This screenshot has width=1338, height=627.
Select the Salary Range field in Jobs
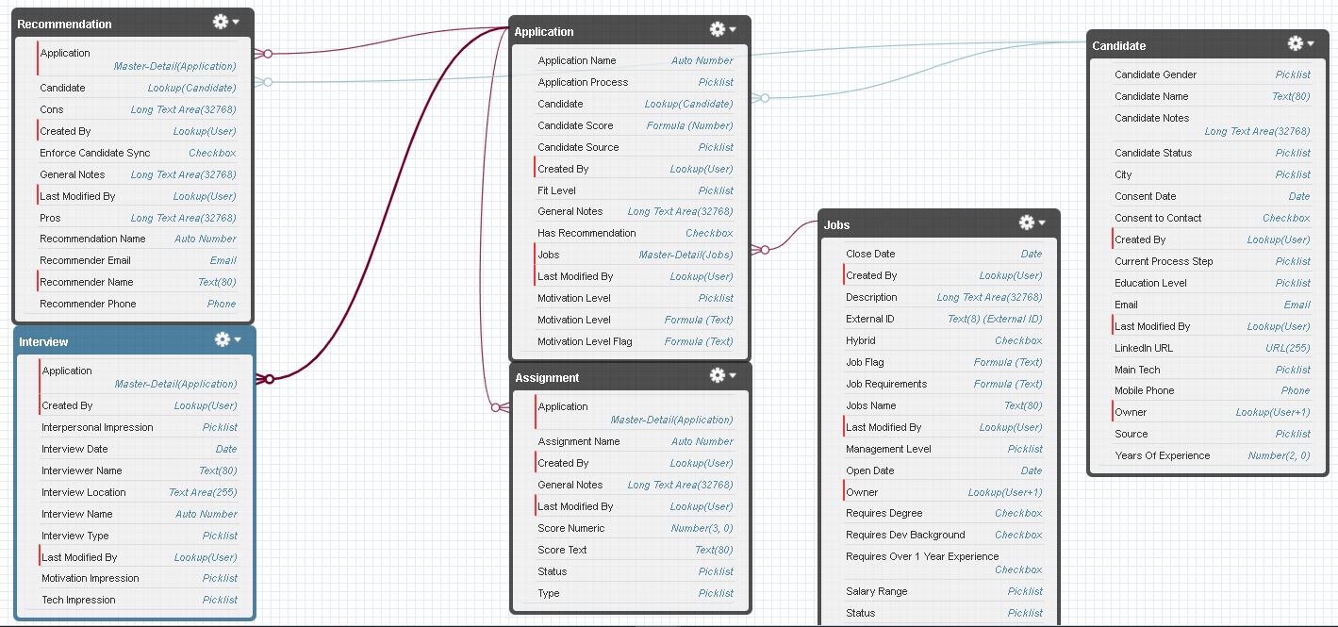[876, 591]
